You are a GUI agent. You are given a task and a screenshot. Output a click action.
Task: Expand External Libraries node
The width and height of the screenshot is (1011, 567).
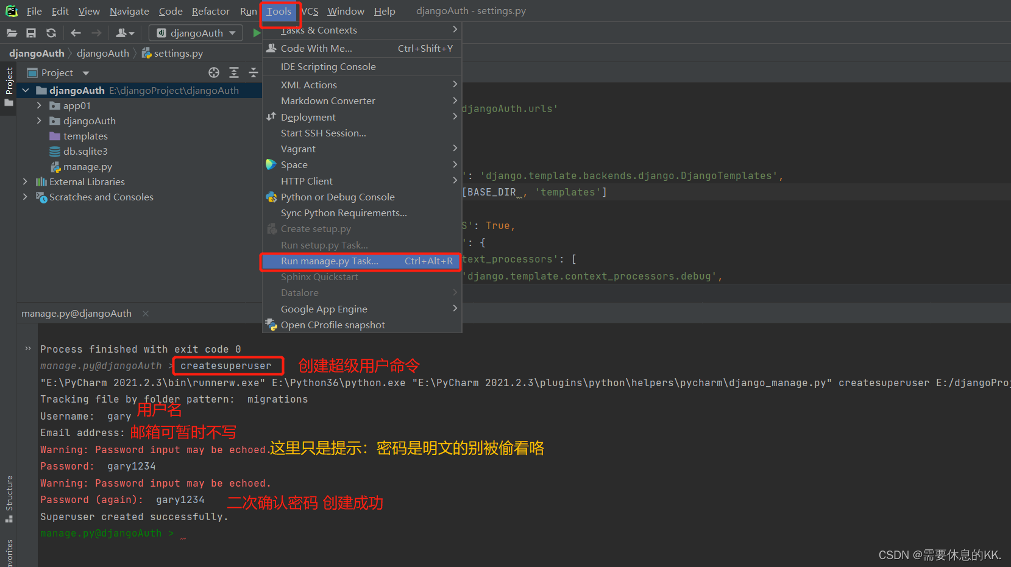[x=25, y=181]
